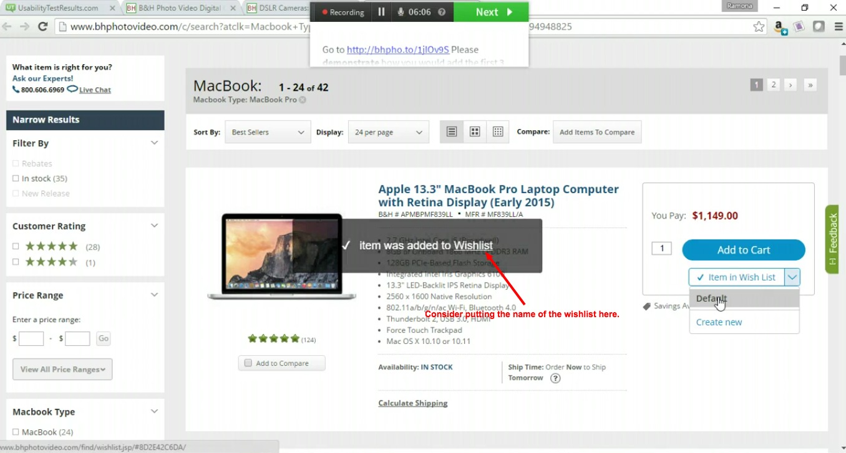Click the minimum price input field
Screen dimensions: 846x453
click(x=31, y=338)
